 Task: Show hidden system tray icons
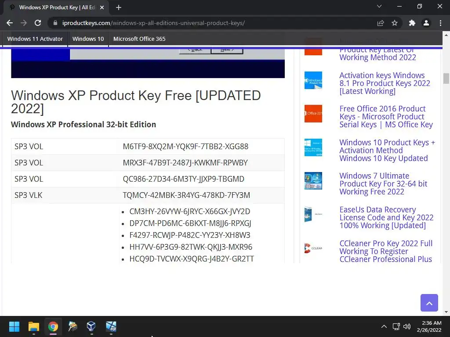[384, 326]
